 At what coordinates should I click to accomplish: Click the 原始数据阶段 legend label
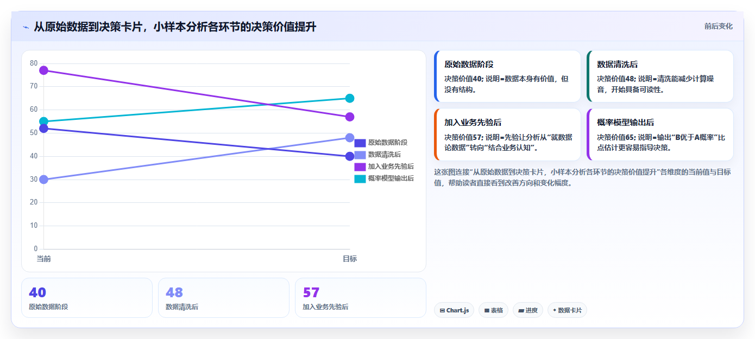click(387, 143)
